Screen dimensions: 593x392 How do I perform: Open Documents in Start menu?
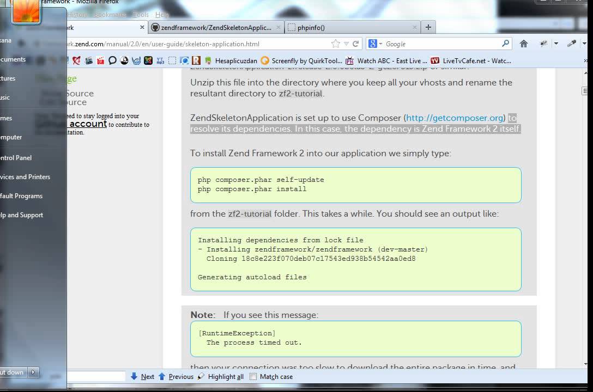click(13, 59)
